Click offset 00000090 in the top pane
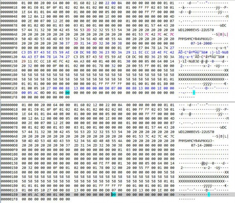 click(9, 30)
